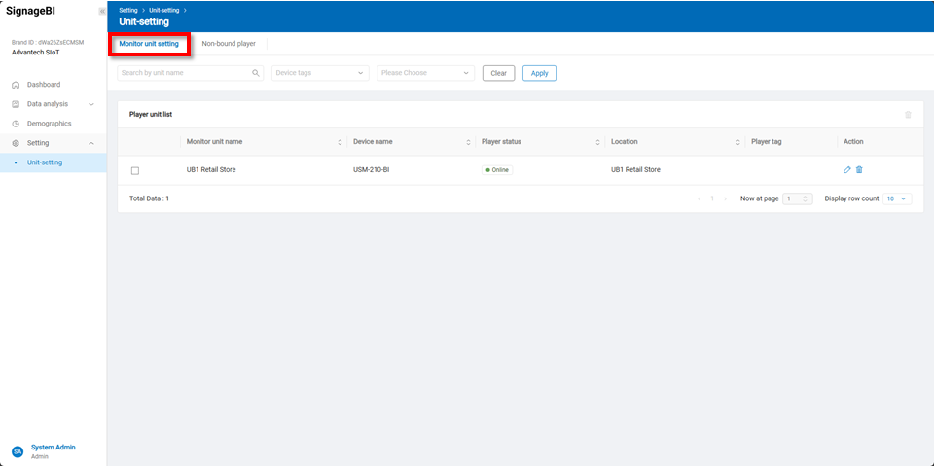Viewport: 934px width, 467px height.
Task: Click the Clear button
Action: pyautogui.click(x=498, y=73)
